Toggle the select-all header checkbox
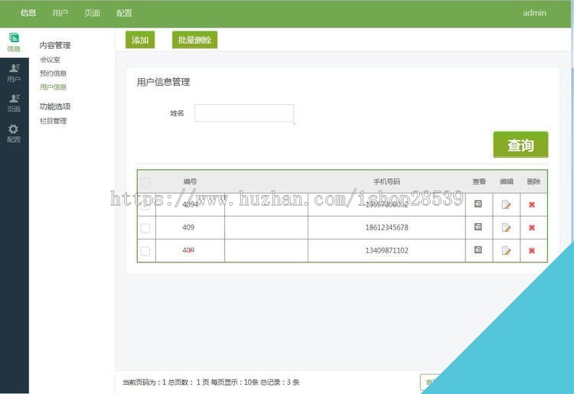The height and width of the screenshot is (394, 574). [145, 182]
